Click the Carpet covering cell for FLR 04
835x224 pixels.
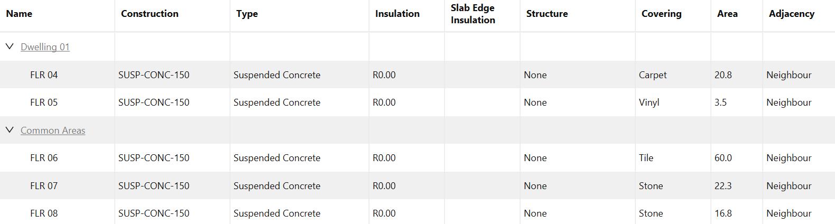pyautogui.click(x=653, y=75)
